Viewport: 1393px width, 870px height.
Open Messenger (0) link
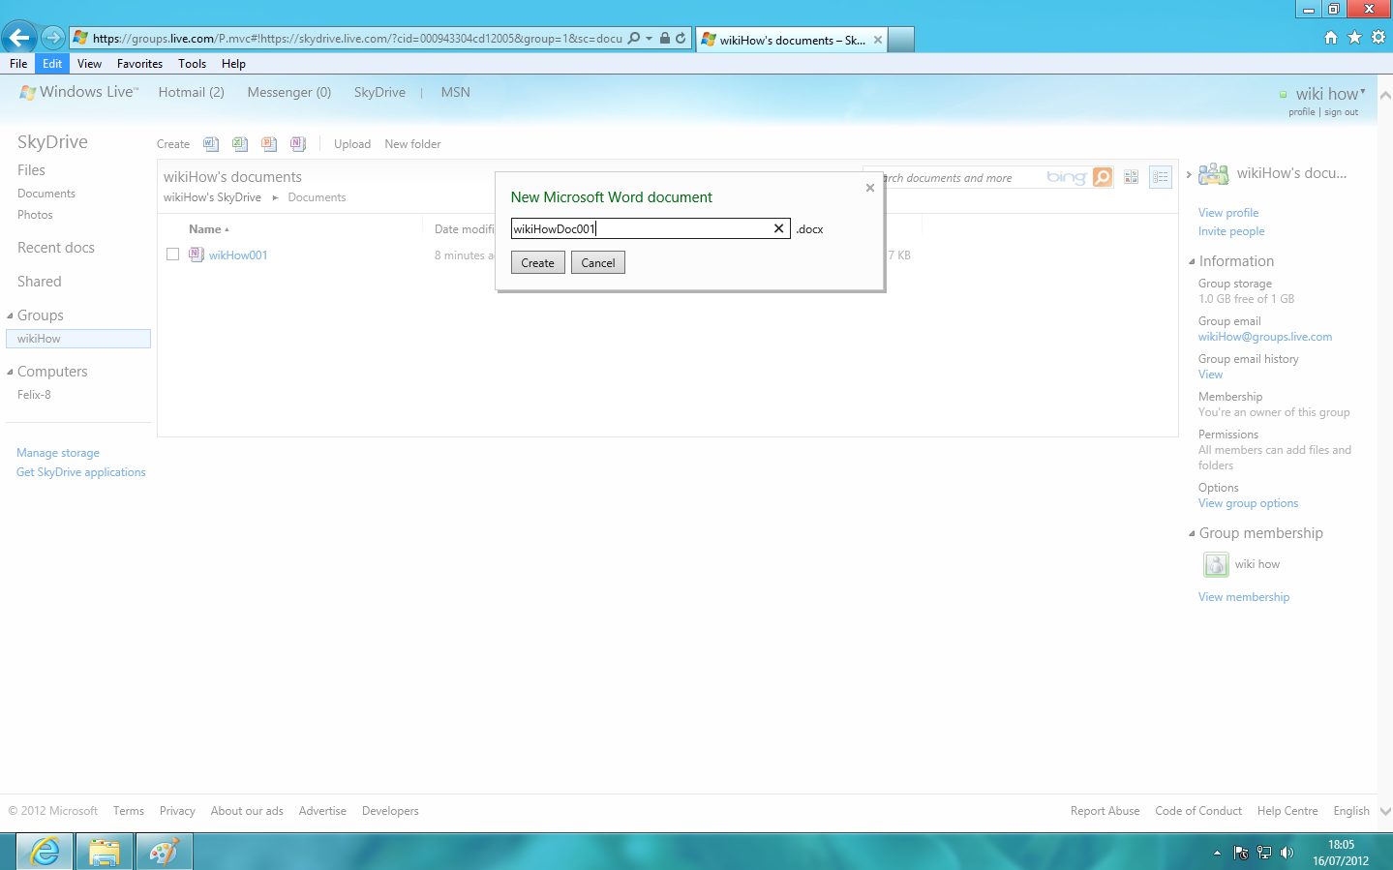point(288,93)
